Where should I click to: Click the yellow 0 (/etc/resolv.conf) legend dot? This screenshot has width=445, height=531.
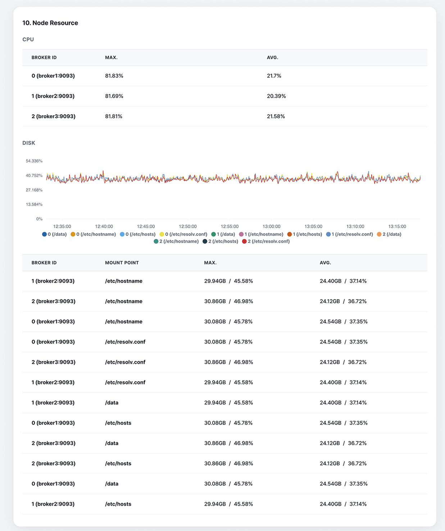tap(162, 234)
